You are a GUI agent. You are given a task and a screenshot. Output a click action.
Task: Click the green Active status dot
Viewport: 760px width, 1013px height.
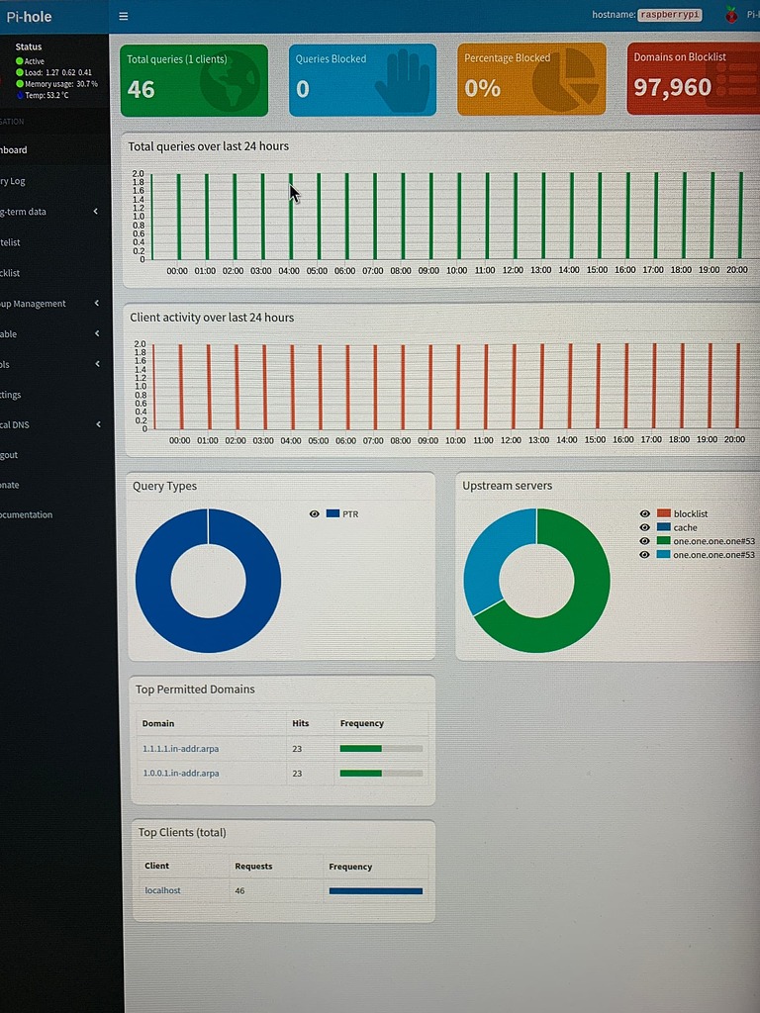(20, 60)
